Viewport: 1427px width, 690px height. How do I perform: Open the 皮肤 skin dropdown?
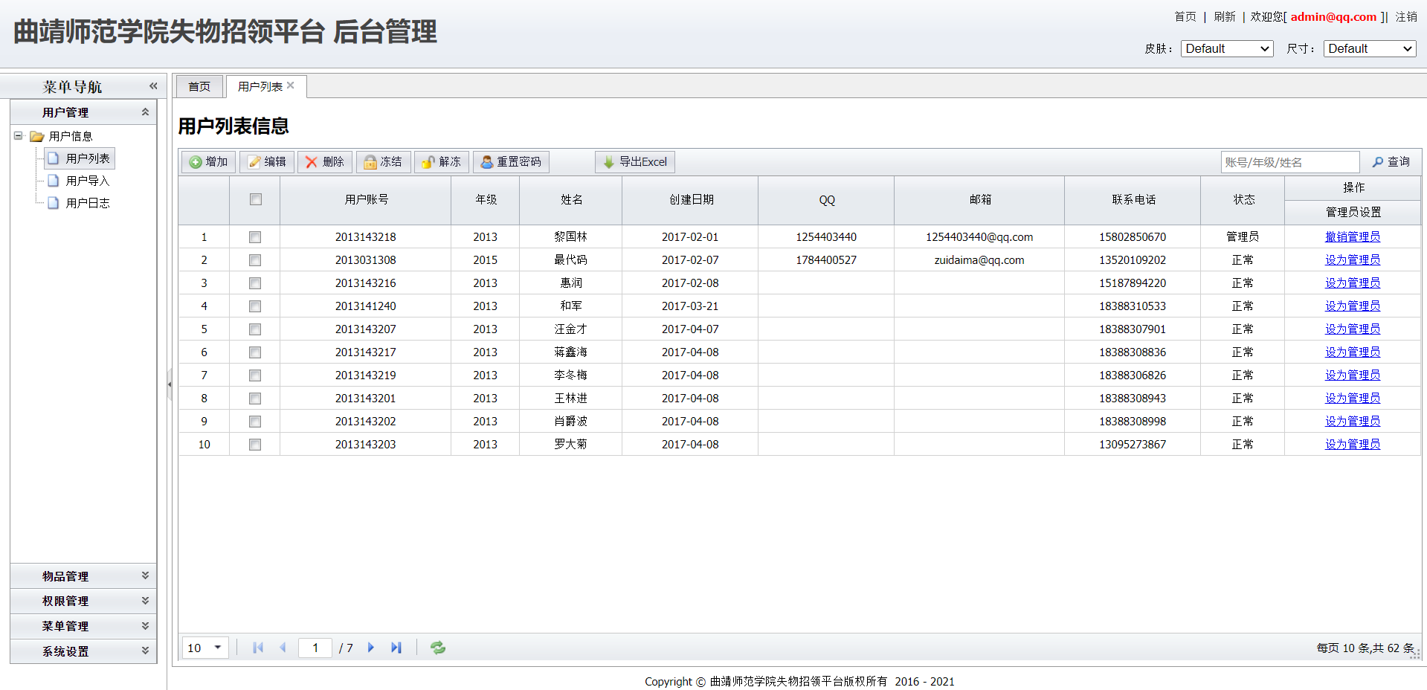tap(1227, 48)
